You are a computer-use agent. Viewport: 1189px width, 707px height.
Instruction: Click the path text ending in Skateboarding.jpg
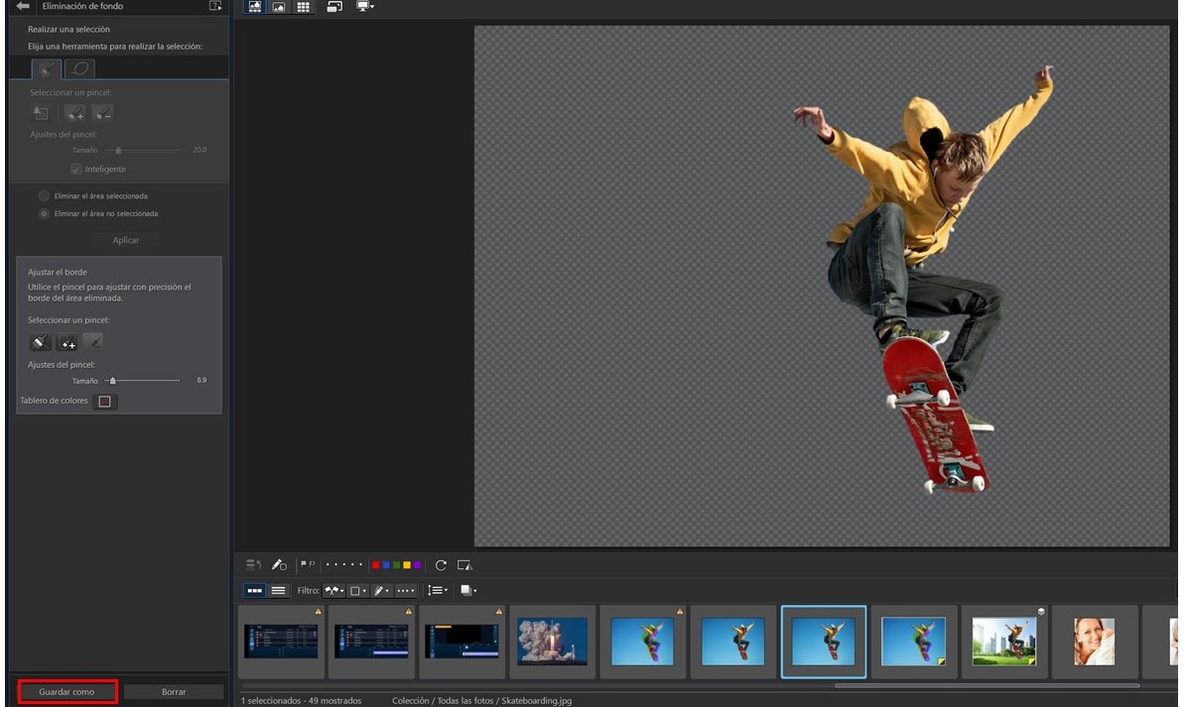481,701
